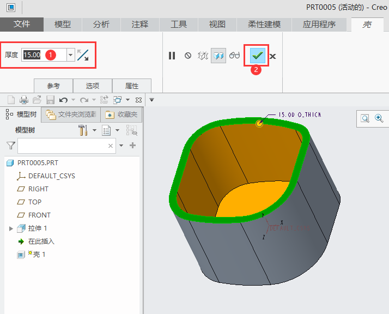Open the 选项 panel
Viewport: 389px width, 314px height.
click(x=93, y=86)
